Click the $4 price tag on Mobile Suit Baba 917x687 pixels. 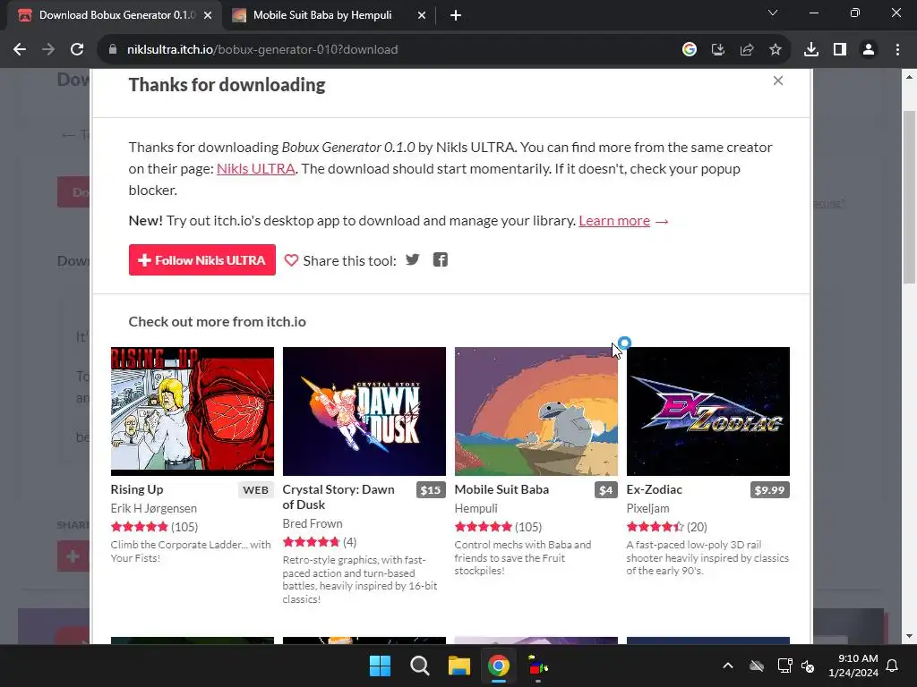click(606, 489)
